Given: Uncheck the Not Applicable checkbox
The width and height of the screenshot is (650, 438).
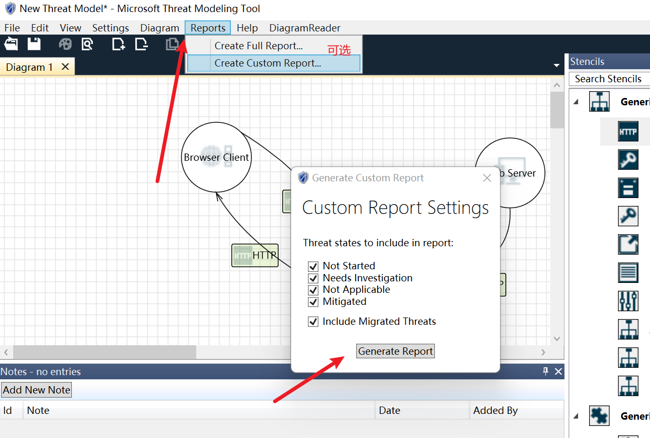Looking at the screenshot, I should (x=313, y=290).
